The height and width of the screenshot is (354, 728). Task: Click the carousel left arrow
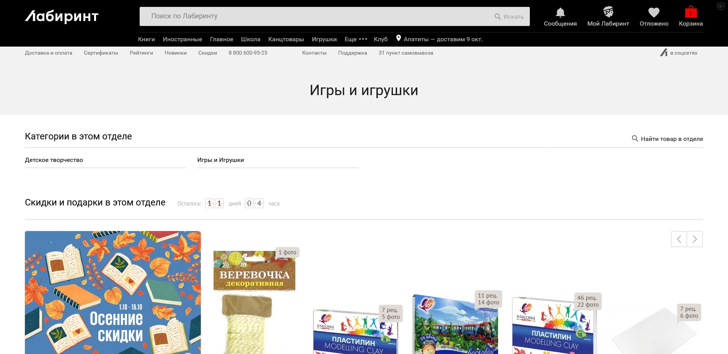[x=679, y=239]
